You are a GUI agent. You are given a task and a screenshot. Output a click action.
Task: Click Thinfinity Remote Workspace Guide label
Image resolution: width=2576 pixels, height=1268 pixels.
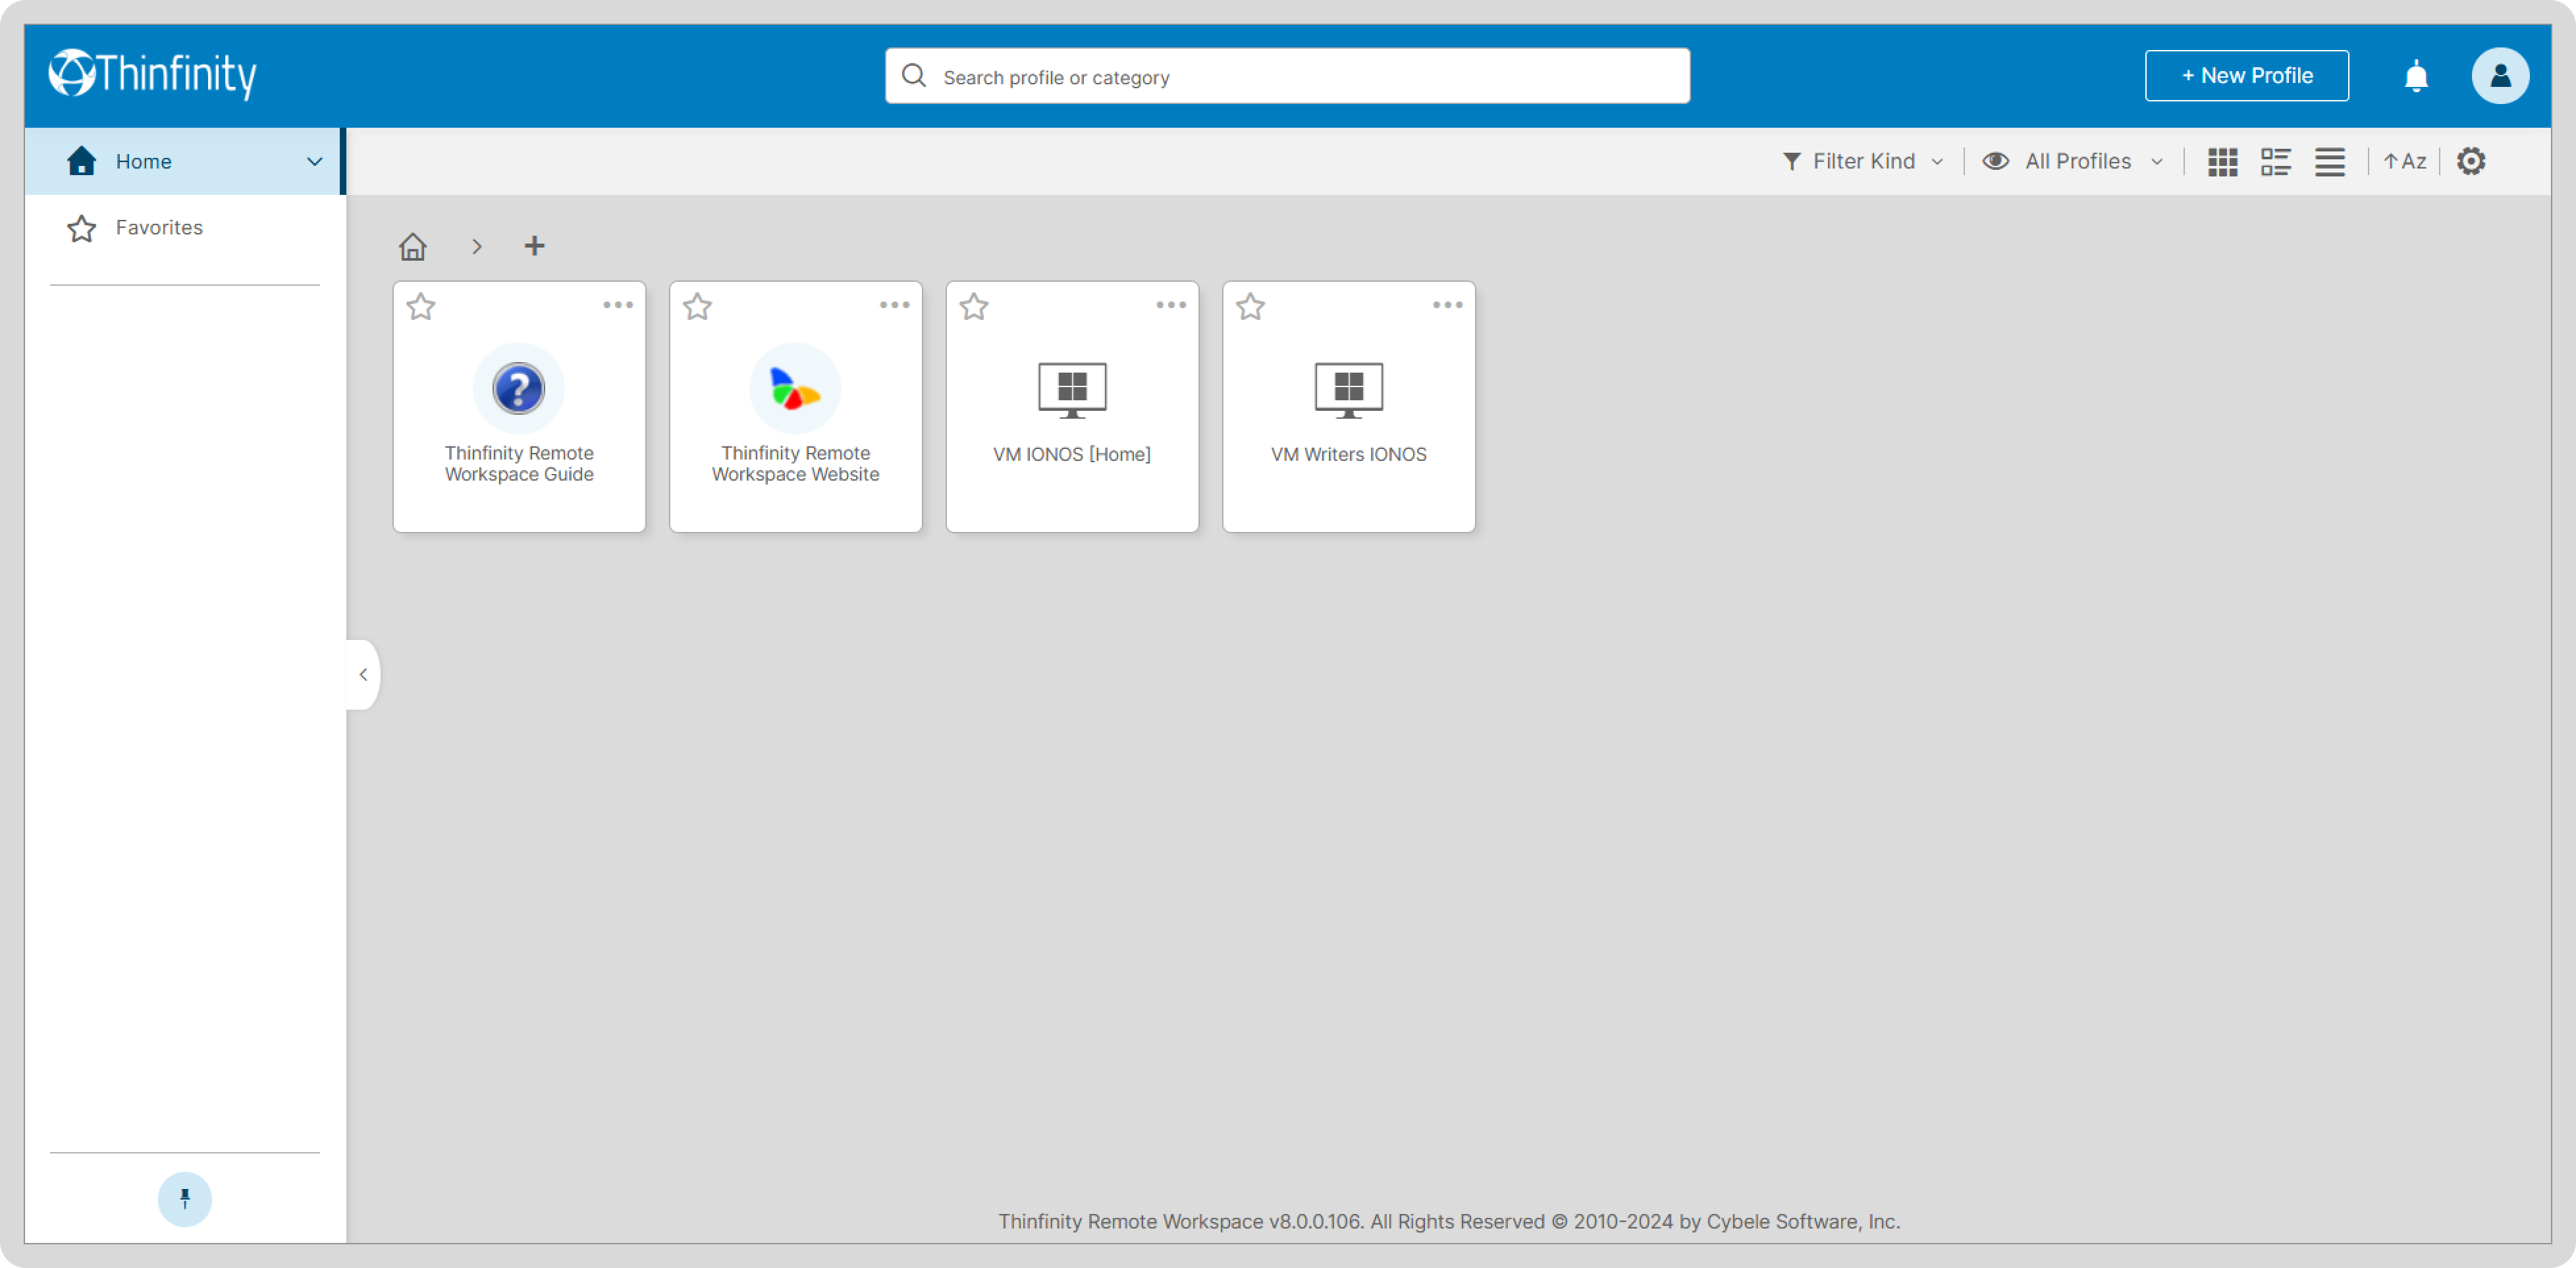click(x=519, y=463)
